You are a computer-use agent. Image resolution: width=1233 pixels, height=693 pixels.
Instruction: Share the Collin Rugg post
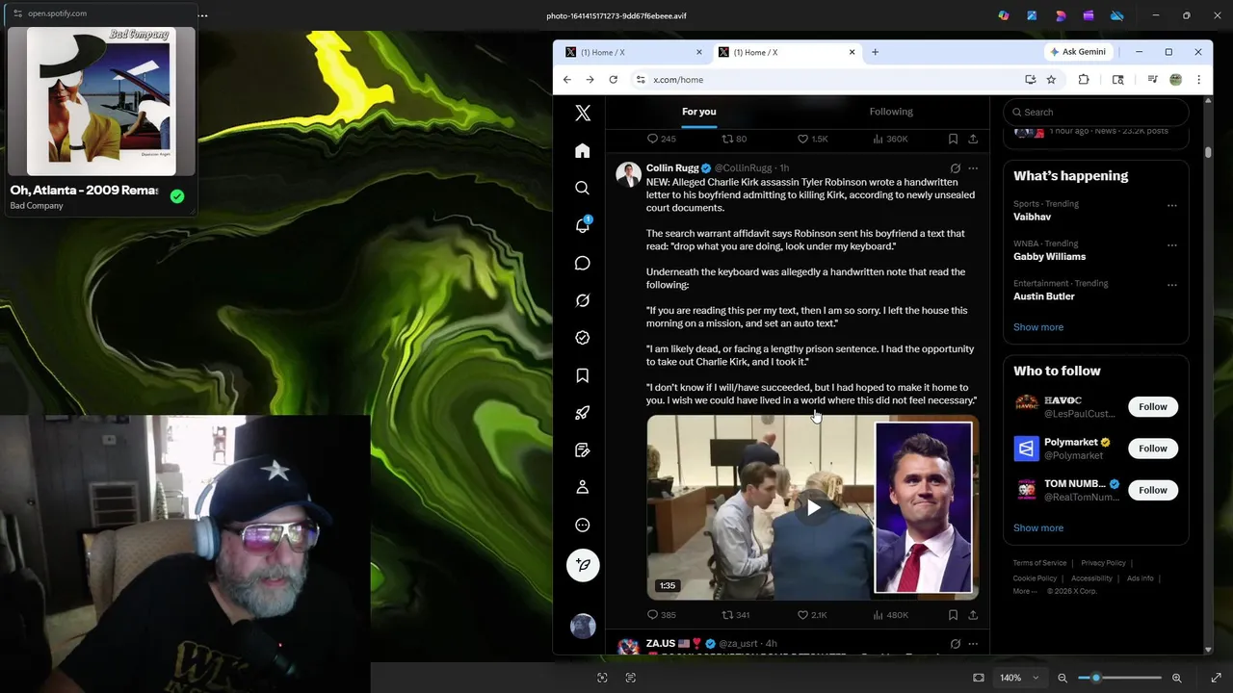(x=973, y=615)
